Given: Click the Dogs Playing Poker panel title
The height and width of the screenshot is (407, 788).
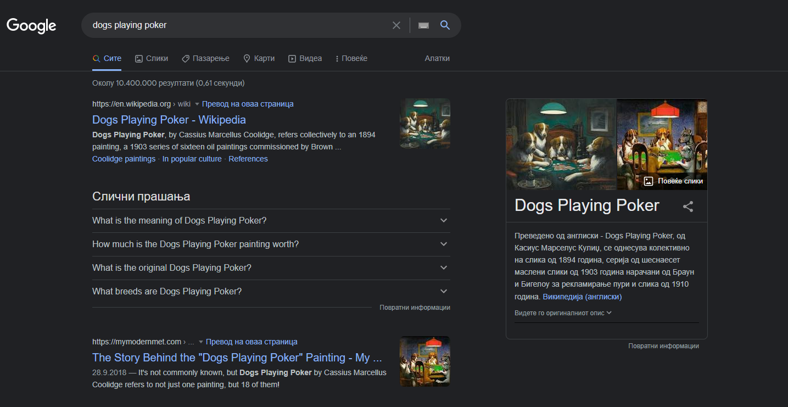Looking at the screenshot, I should tap(587, 205).
